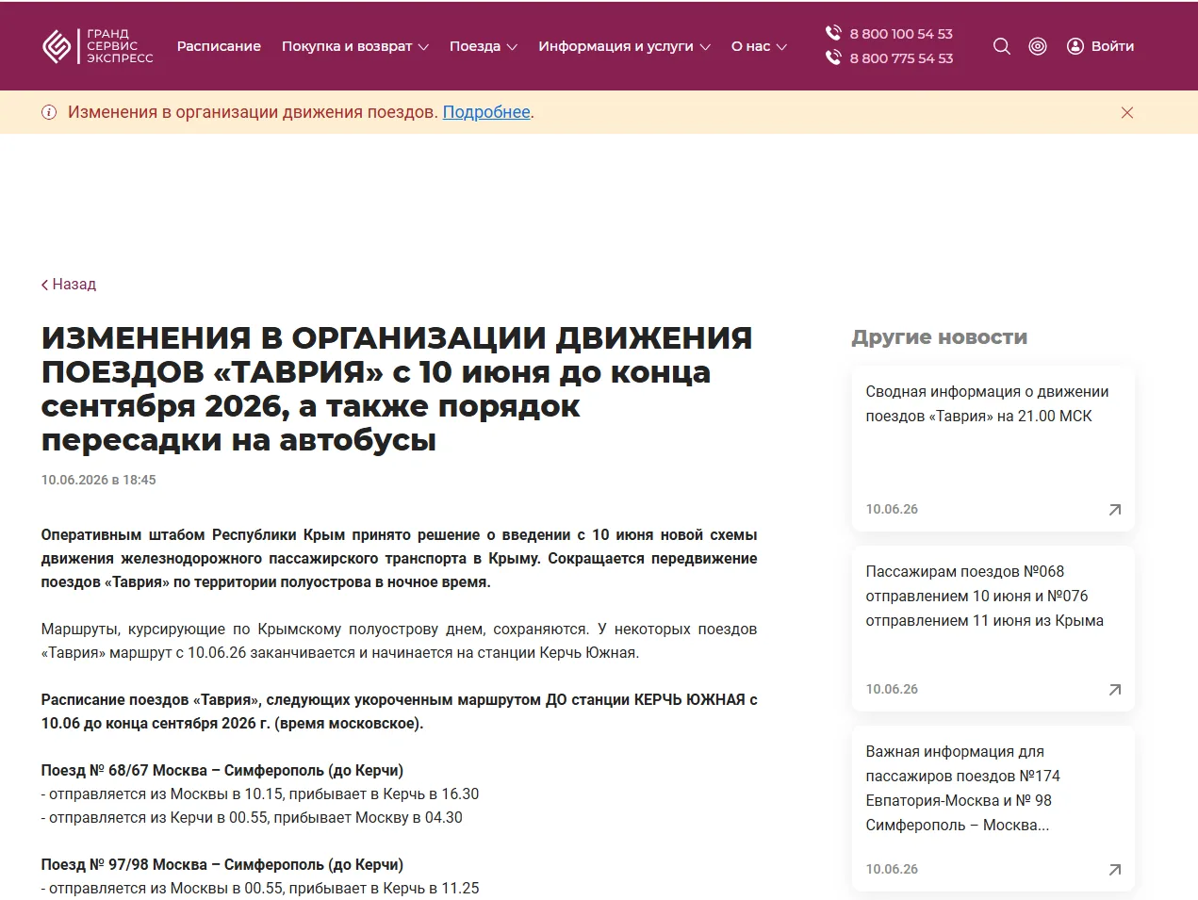The width and height of the screenshot is (1198, 900).
Task: Open the 'Информация и услуги' menu
Action: [625, 46]
